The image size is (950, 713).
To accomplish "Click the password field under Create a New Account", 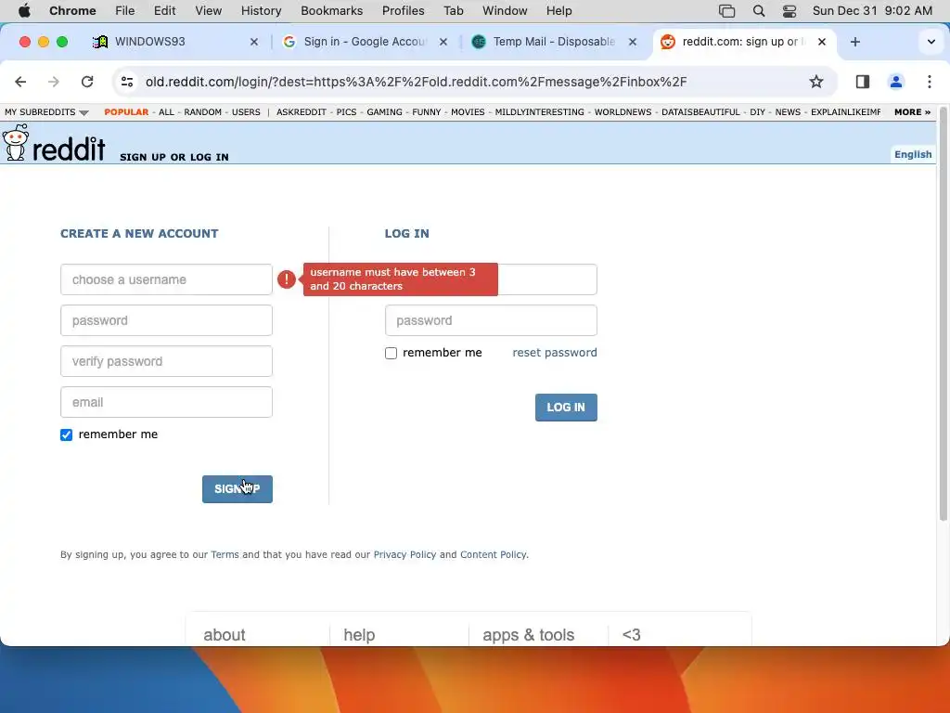I will coord(167,320).
